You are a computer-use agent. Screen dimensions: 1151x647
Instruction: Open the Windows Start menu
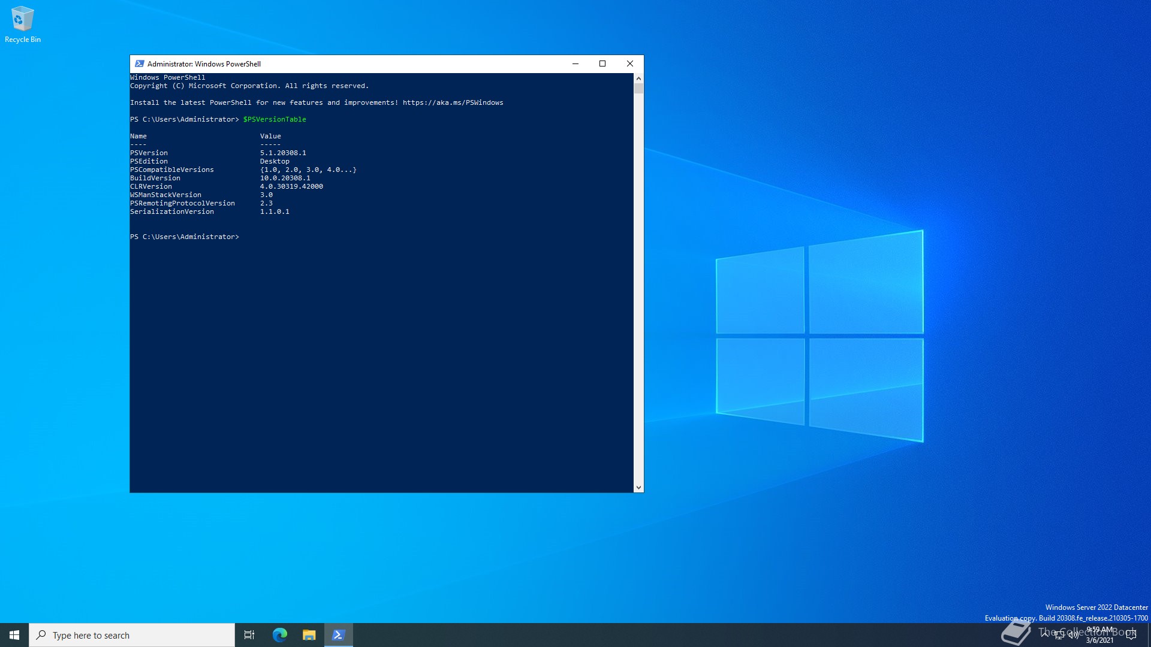click(14, 635)
